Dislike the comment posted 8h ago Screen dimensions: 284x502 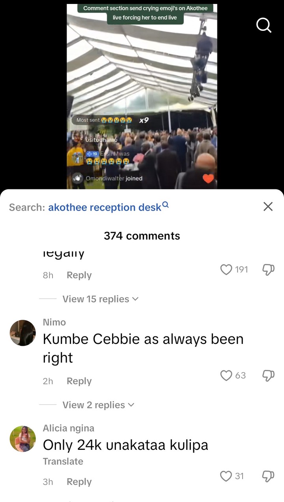point(268,270)
